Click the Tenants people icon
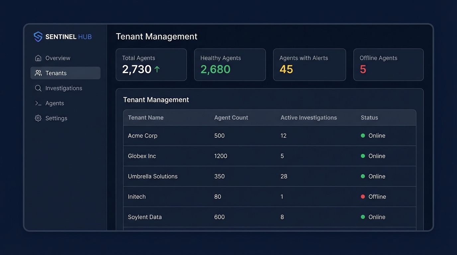Screen dimensions: 457x255 38,73
